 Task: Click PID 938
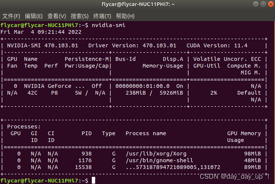point(87,154)
